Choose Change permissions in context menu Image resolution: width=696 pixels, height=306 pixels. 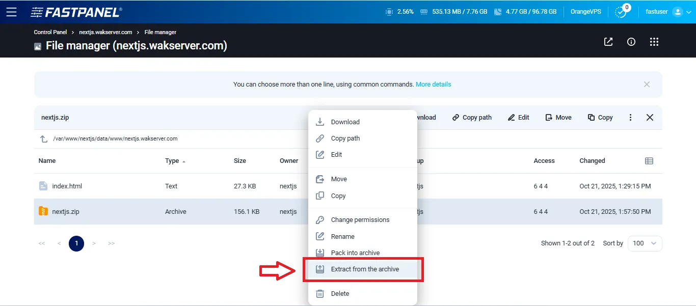[x=360, y=220]
